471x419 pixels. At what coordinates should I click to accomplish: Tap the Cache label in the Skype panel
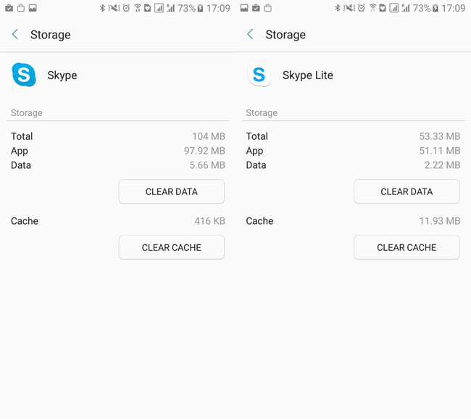click(25, 221)
